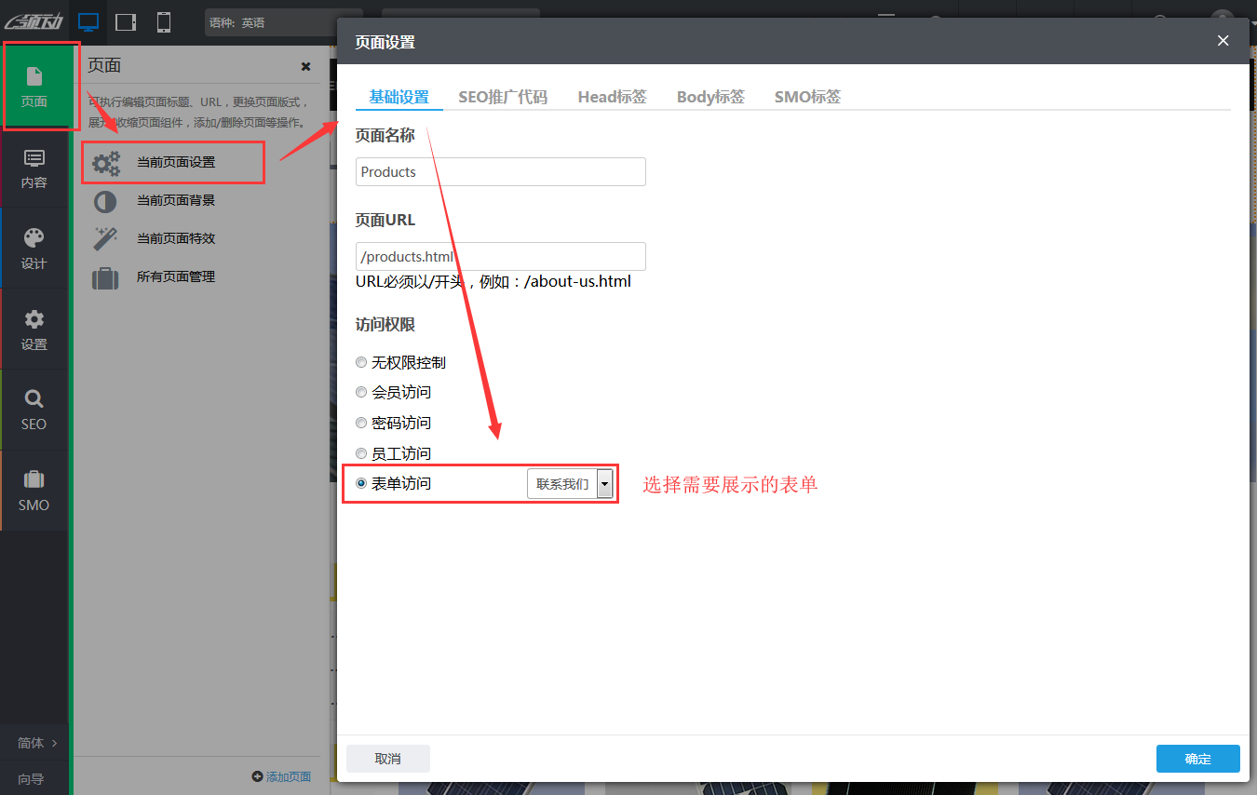Select 会员访问 as access permission
This screenshot has height=795, width=1257.
click(361, 392)
